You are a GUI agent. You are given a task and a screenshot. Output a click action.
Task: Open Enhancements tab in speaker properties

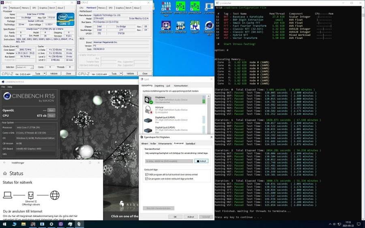(x=165, y=144)
